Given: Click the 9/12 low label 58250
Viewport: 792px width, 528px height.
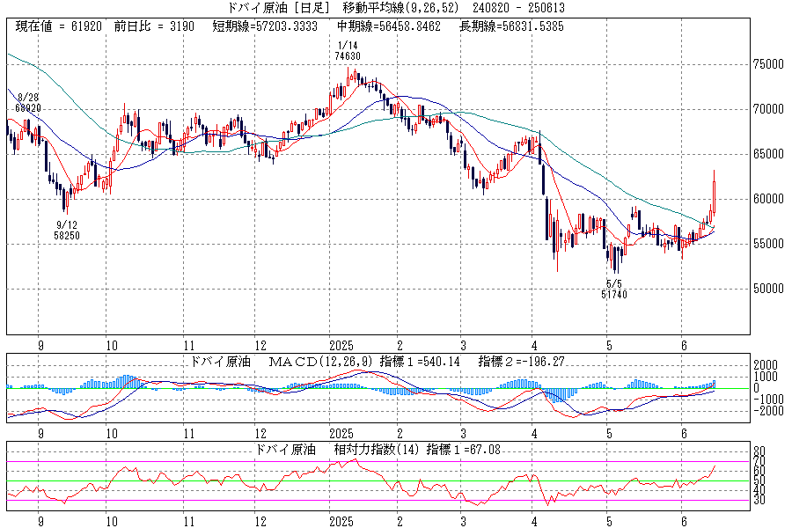Looking at the screenshot, I should click(x=68, y=236).
